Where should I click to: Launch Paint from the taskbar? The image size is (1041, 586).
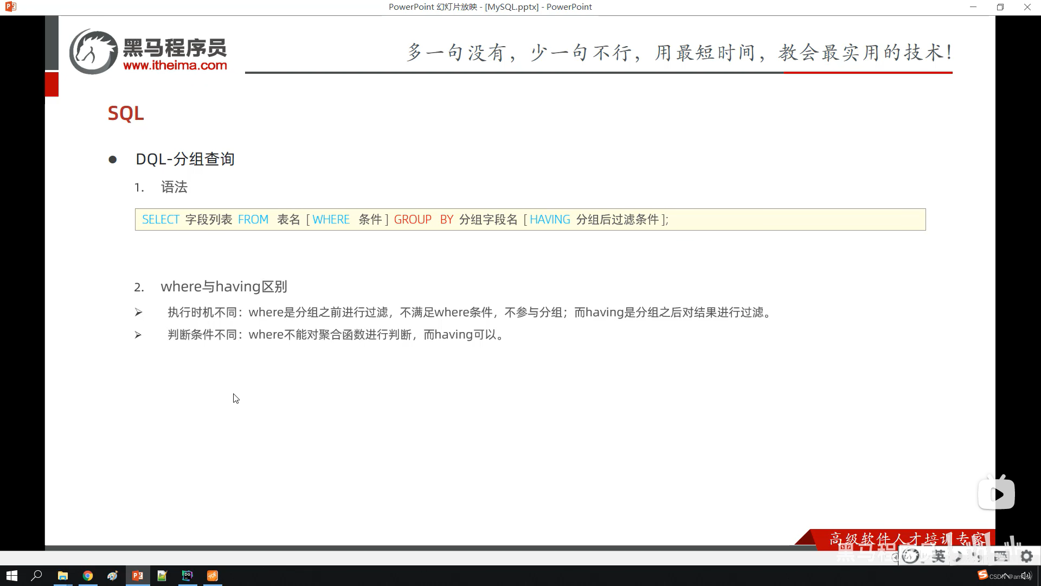click(x=112, y=575)
